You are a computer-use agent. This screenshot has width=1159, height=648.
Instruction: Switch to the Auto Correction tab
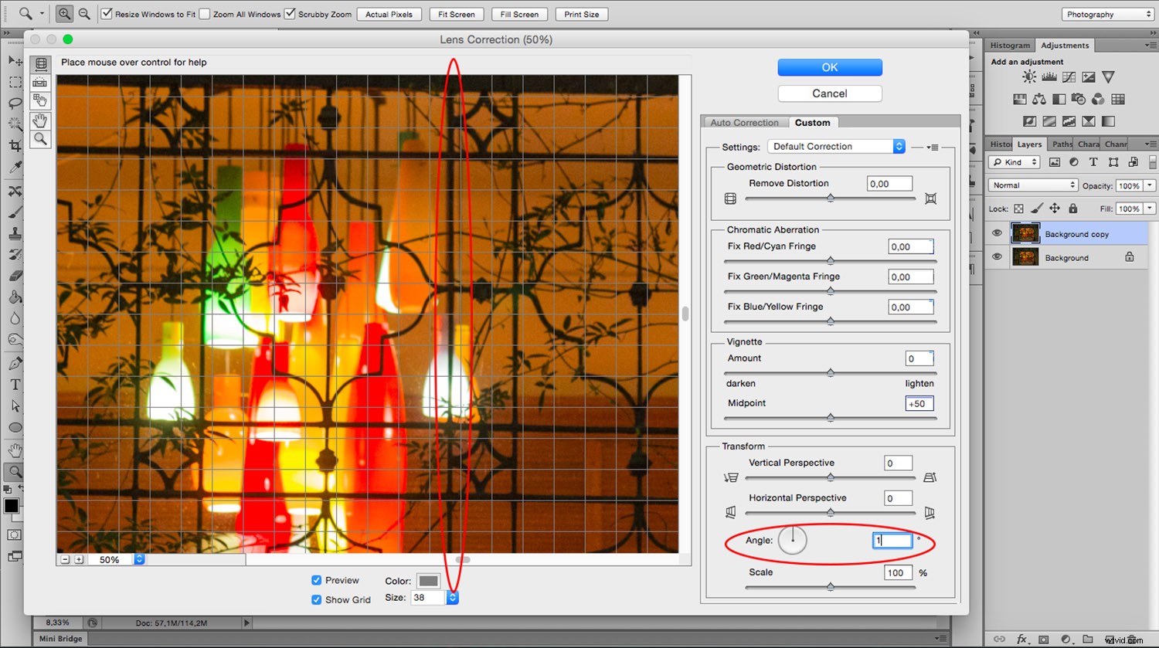point(743,122)
